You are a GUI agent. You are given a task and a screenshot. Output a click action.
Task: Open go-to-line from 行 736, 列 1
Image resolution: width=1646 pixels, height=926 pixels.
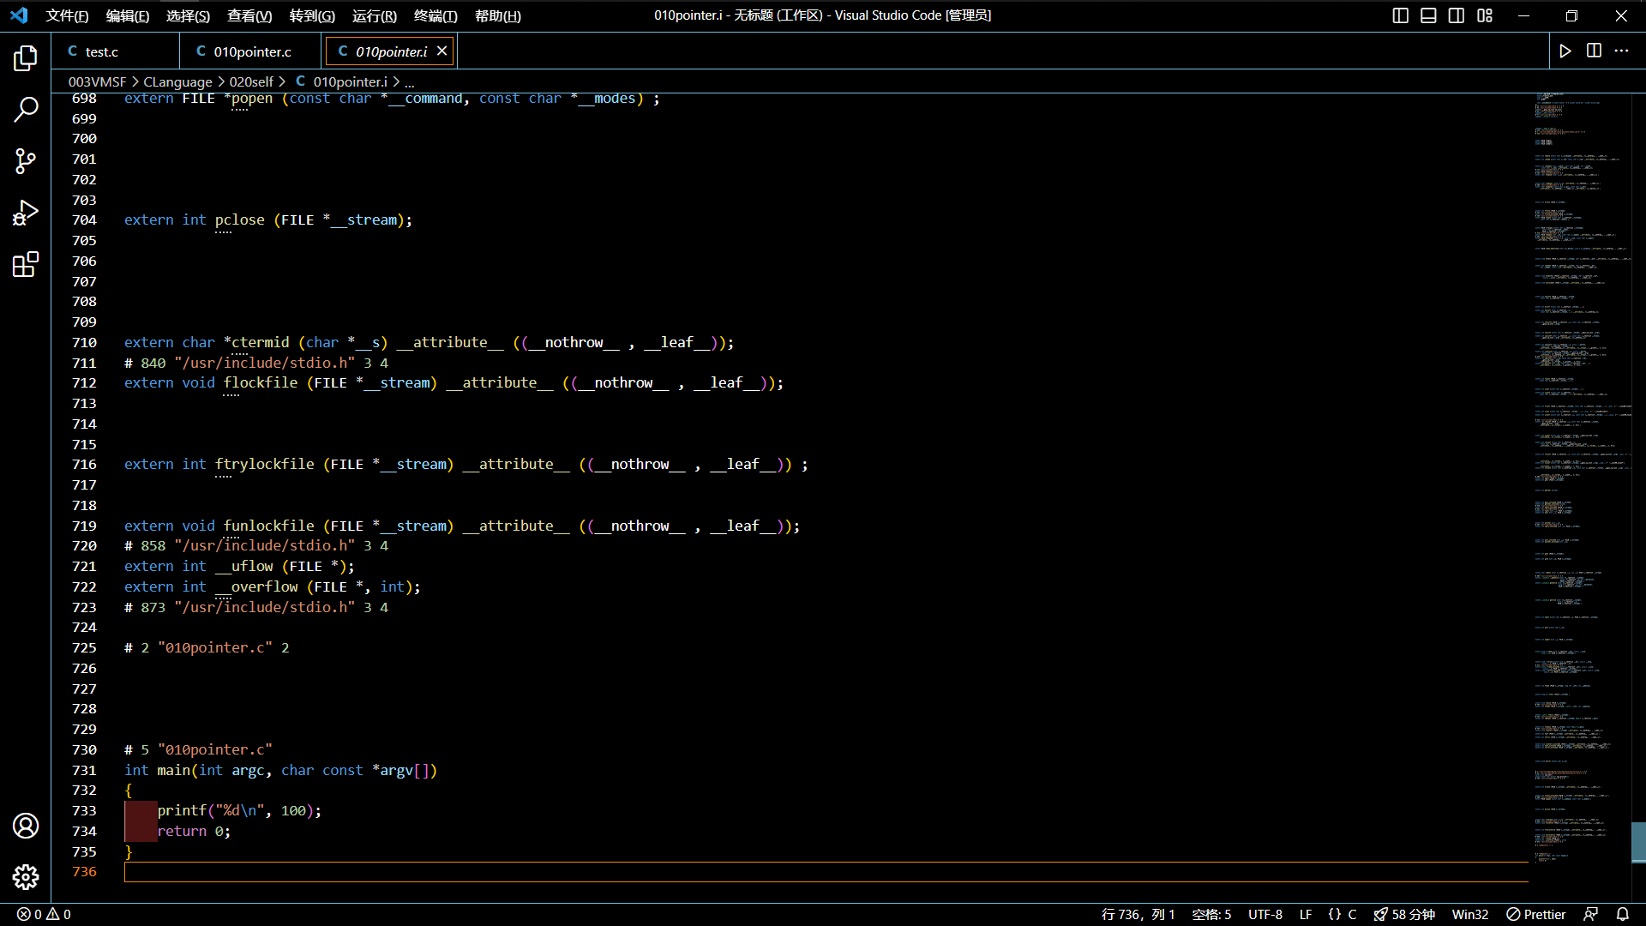(1138, 914)
